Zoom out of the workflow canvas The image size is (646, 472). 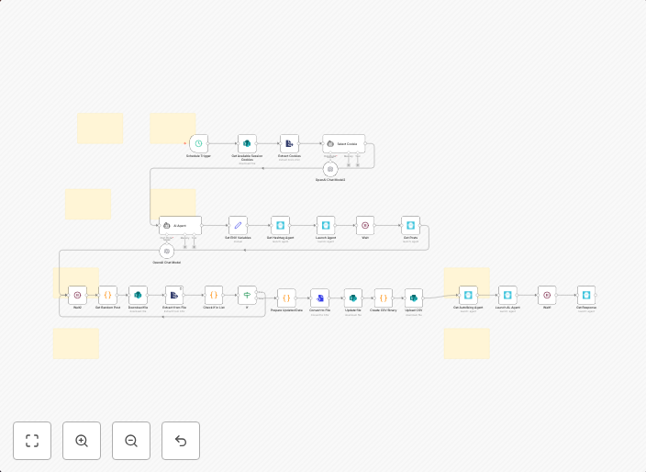pos(131,441)
